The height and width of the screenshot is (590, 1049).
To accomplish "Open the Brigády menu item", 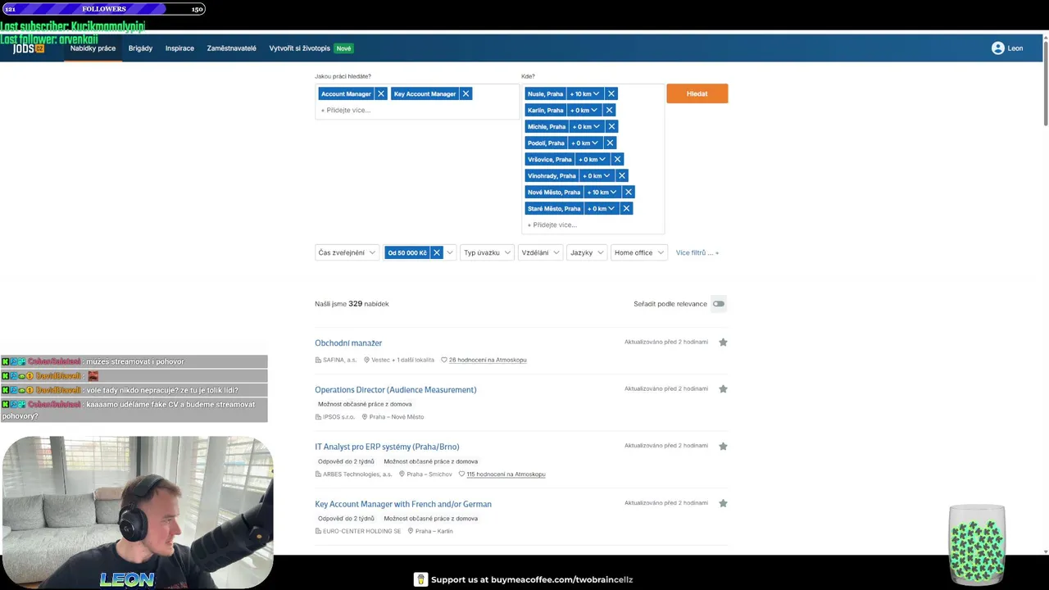I will (x=140, y=48).
